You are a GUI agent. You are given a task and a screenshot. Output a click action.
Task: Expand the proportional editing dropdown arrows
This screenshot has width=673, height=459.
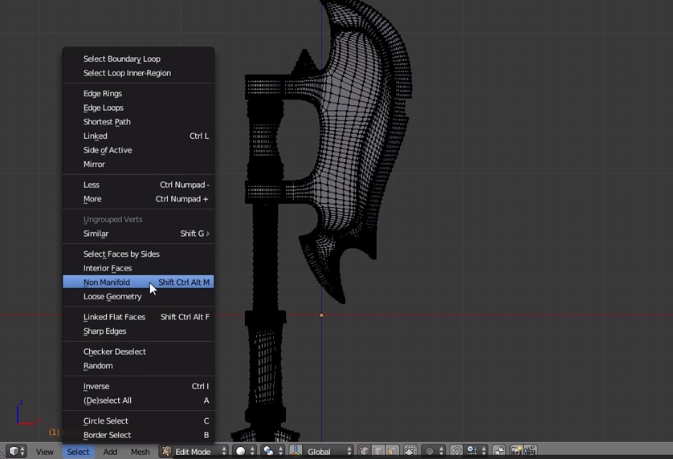[x=441, y=451]
